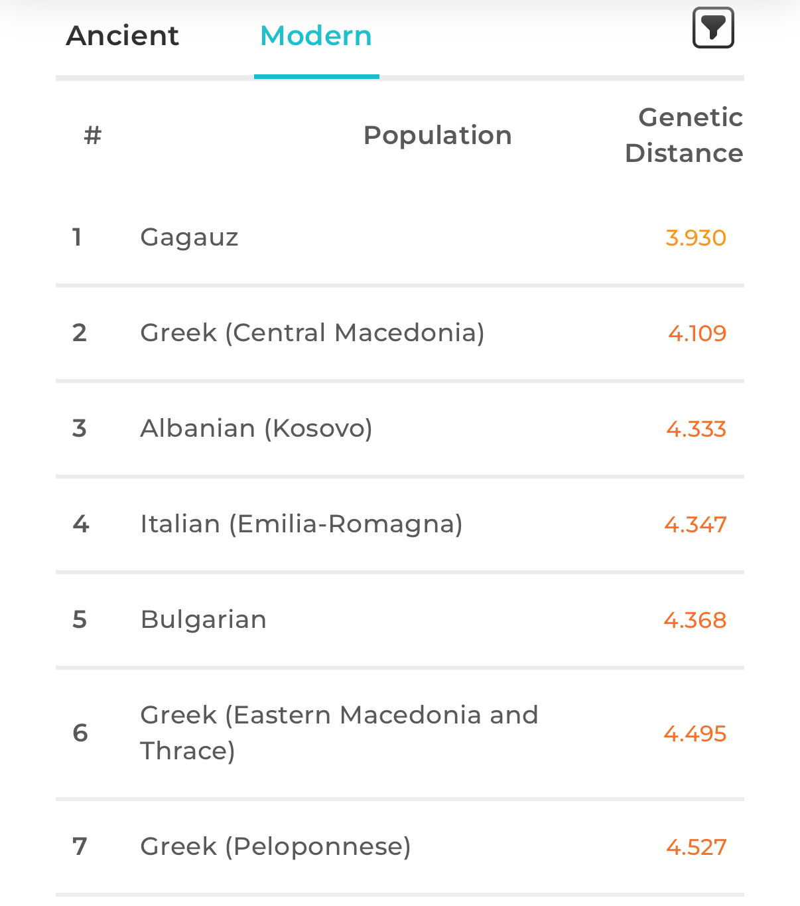Open the filter funnel icon
The height and width of the screenshot is (906, 800).
point(713,28)
